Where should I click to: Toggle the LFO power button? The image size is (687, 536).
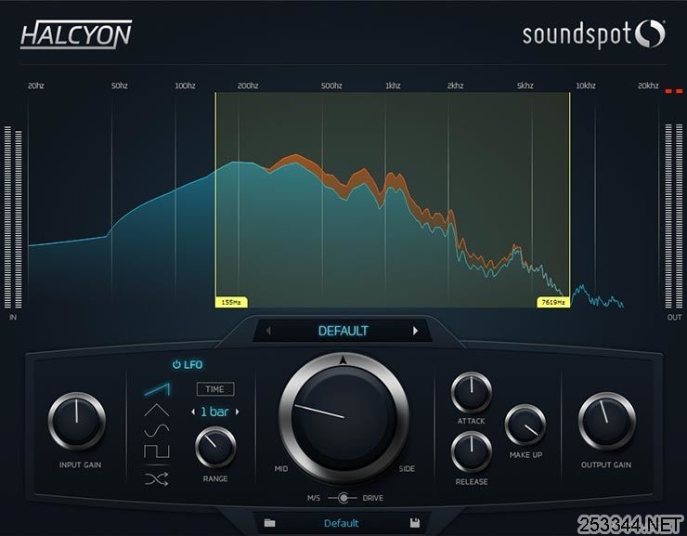coord(176,365)
